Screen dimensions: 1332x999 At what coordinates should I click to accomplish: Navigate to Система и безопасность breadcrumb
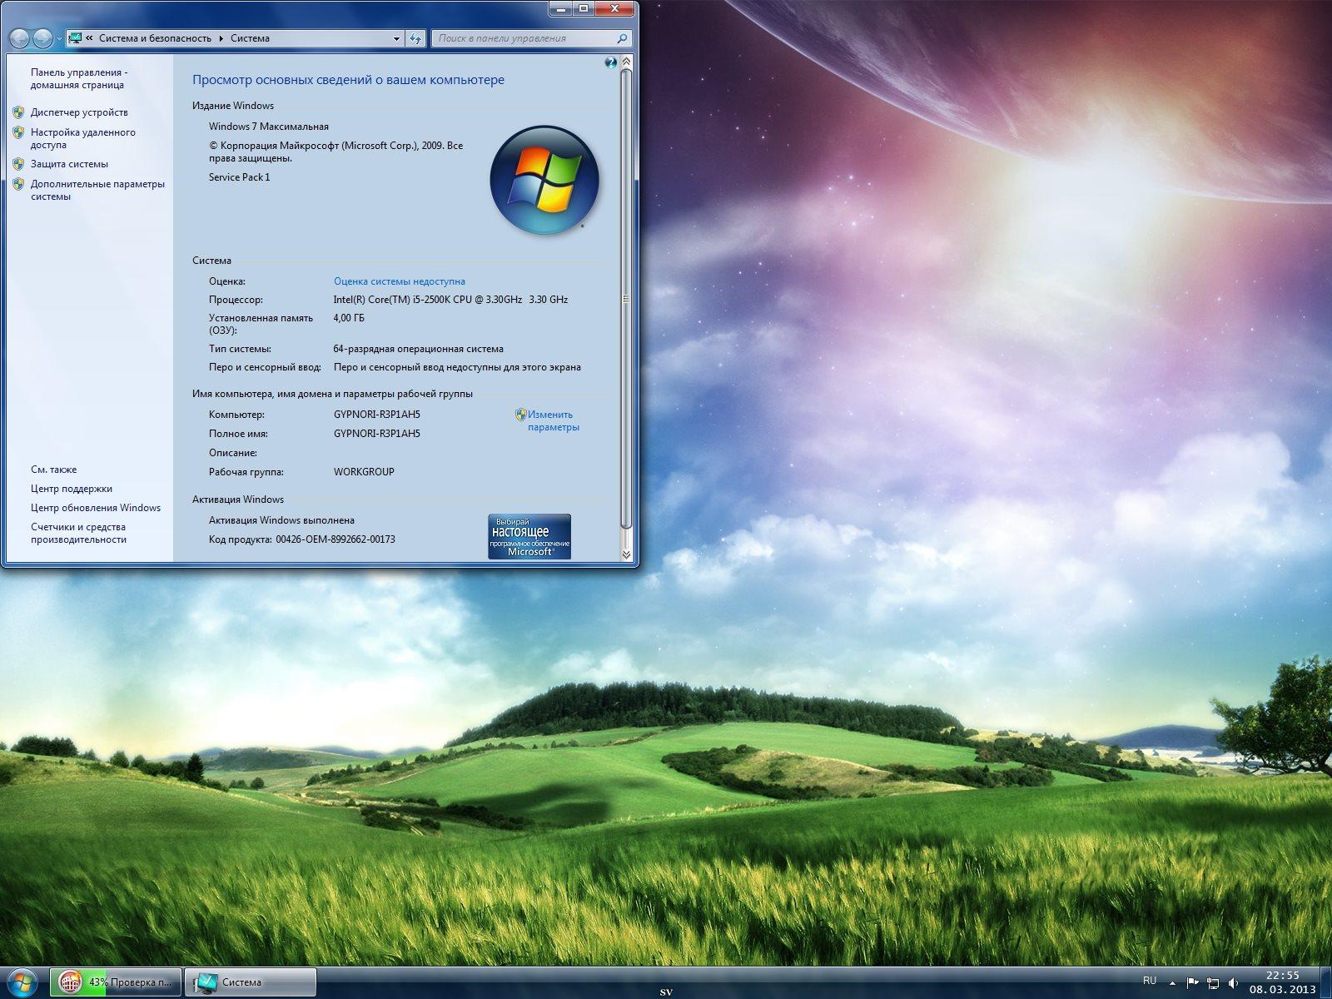point(155,38)
